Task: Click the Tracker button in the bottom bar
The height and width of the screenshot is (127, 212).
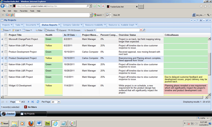Action: click(x=8, y=114)
